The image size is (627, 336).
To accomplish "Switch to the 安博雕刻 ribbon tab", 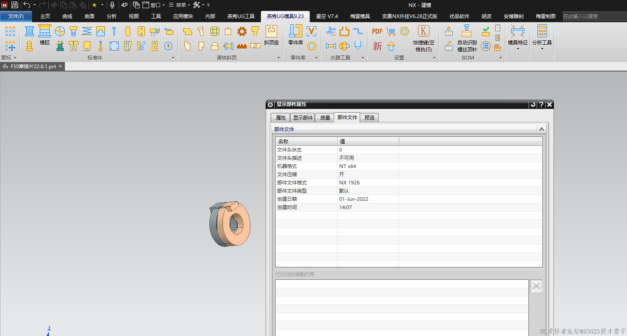I will (x=513, y=16).
